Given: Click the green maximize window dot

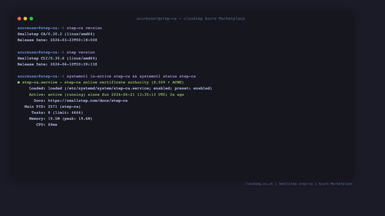Looking at the screenshot, I should pos(31,19).
